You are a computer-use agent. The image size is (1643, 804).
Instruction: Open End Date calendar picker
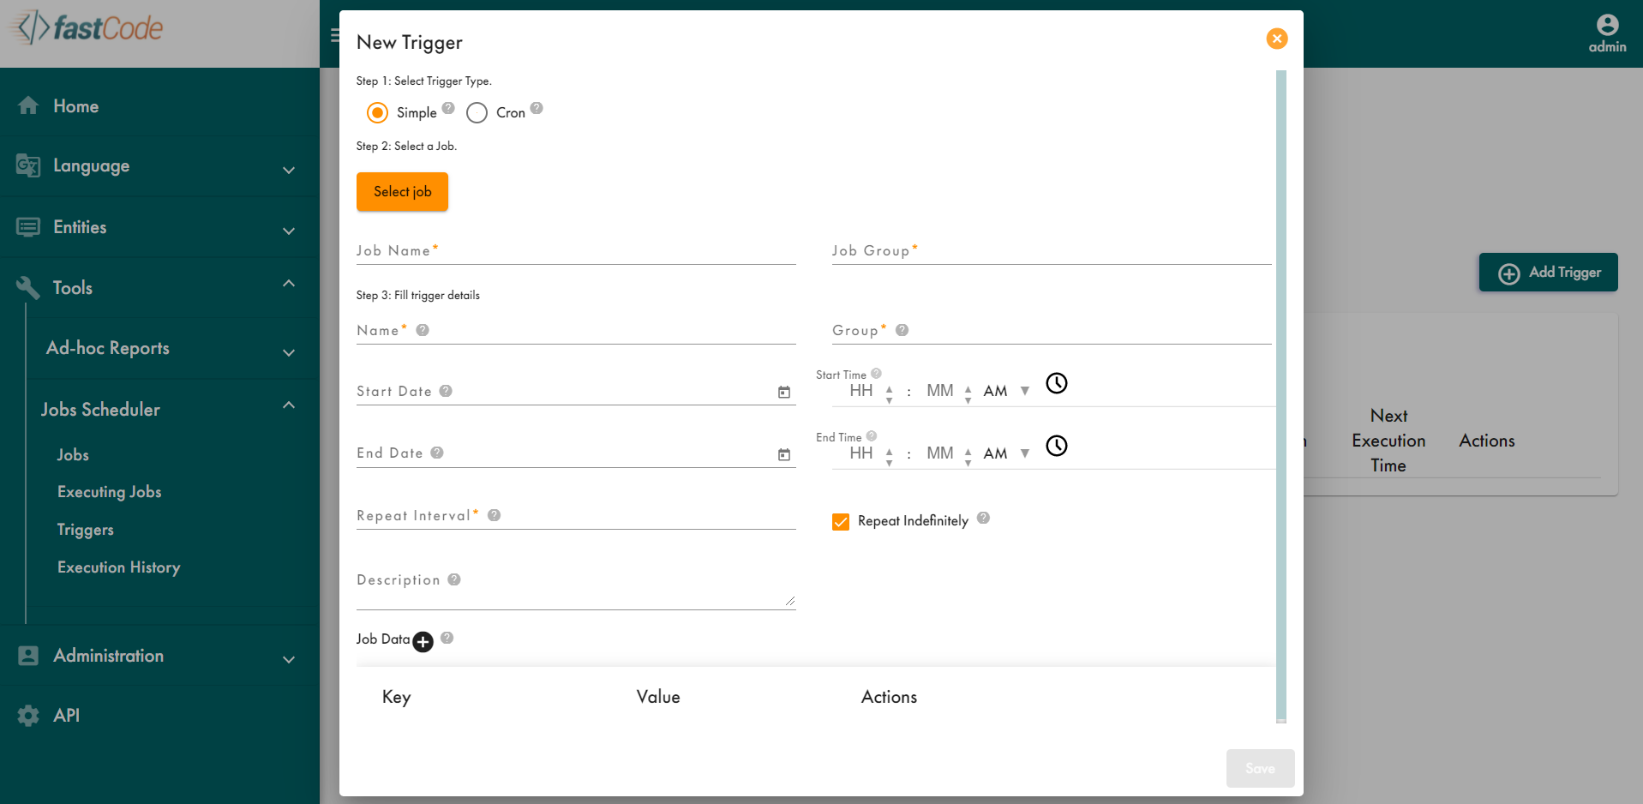coord(783,454)
